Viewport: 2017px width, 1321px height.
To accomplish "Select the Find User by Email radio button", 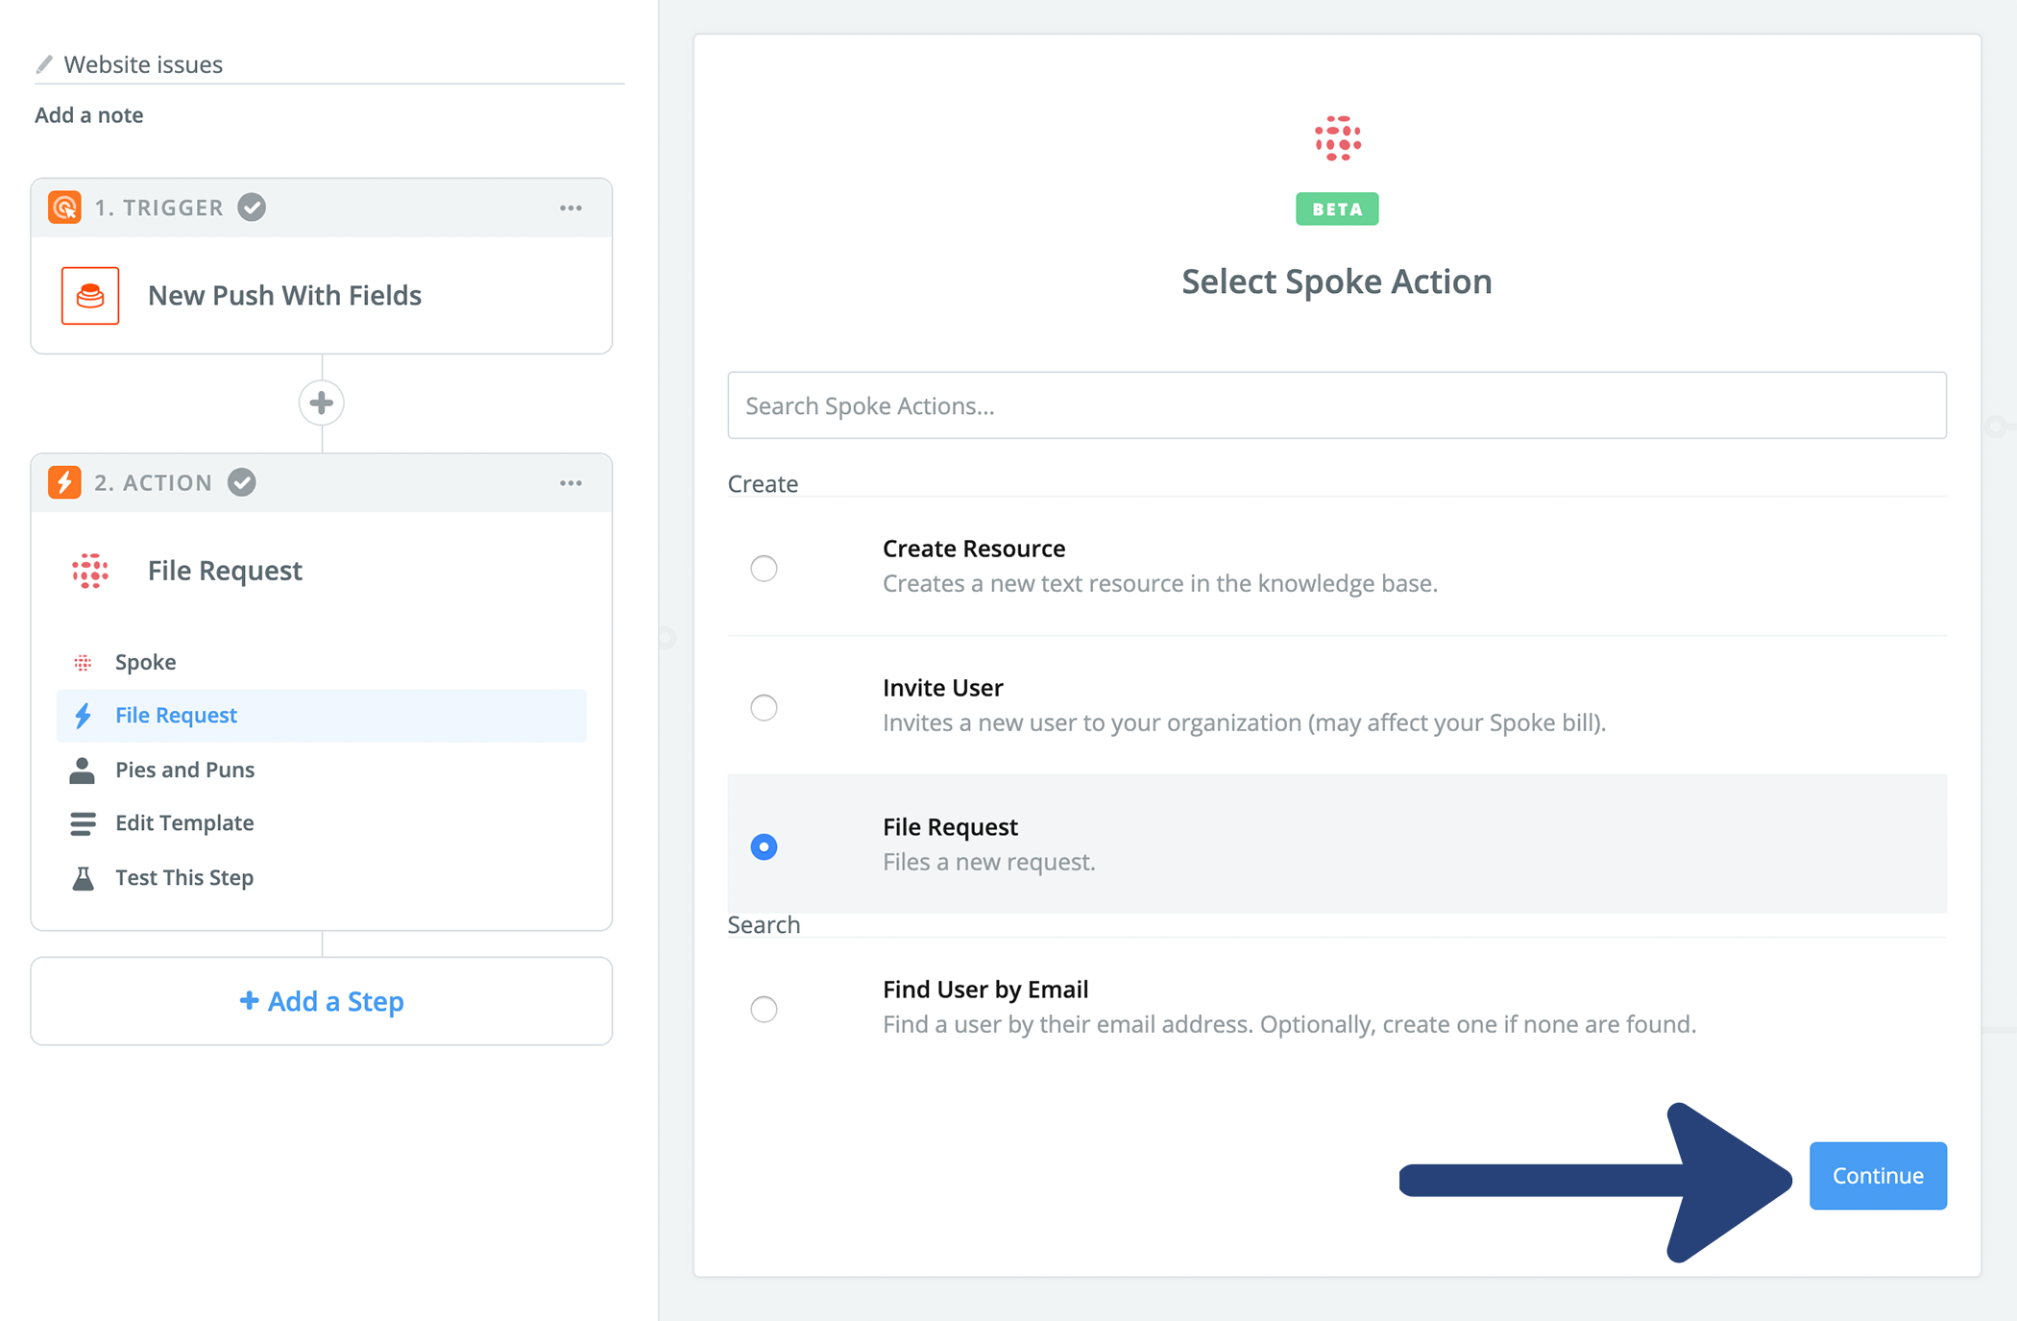I will coord(764,1009).
